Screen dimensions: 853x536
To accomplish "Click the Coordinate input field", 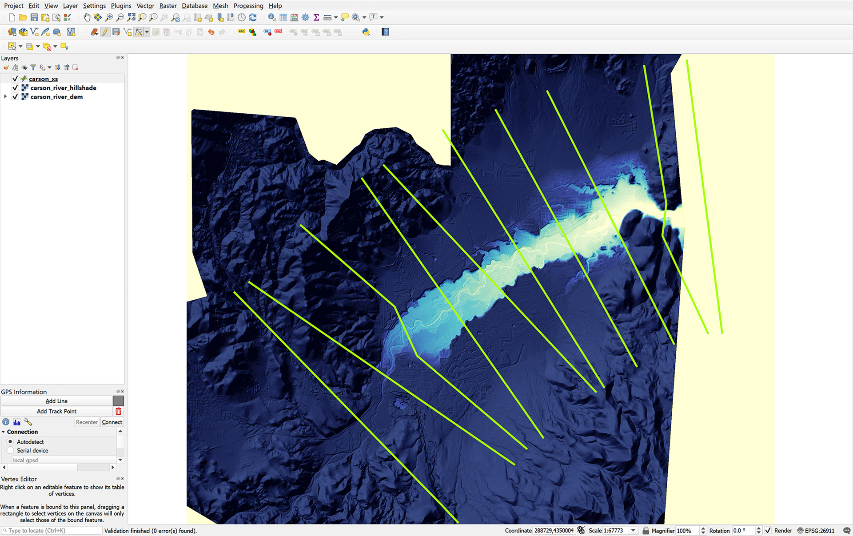I will (x=554, y=530).
